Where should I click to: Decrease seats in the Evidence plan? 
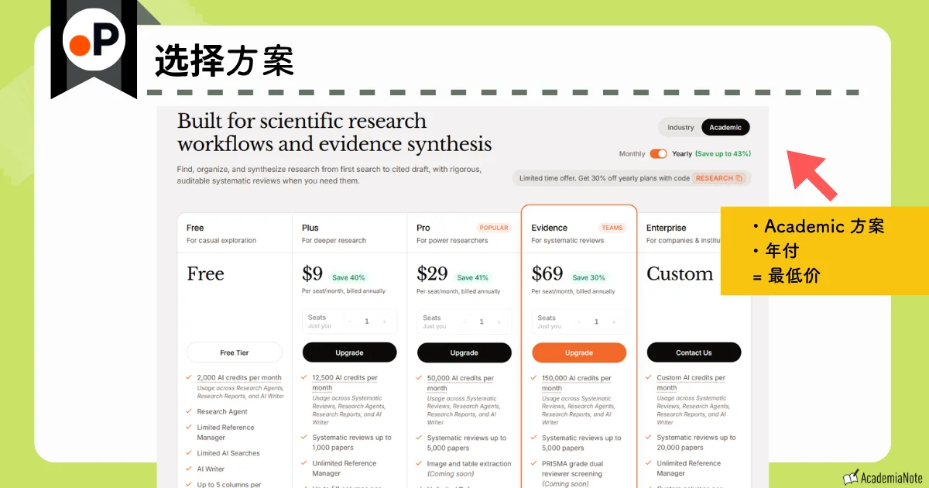click(x=579, y=321)
